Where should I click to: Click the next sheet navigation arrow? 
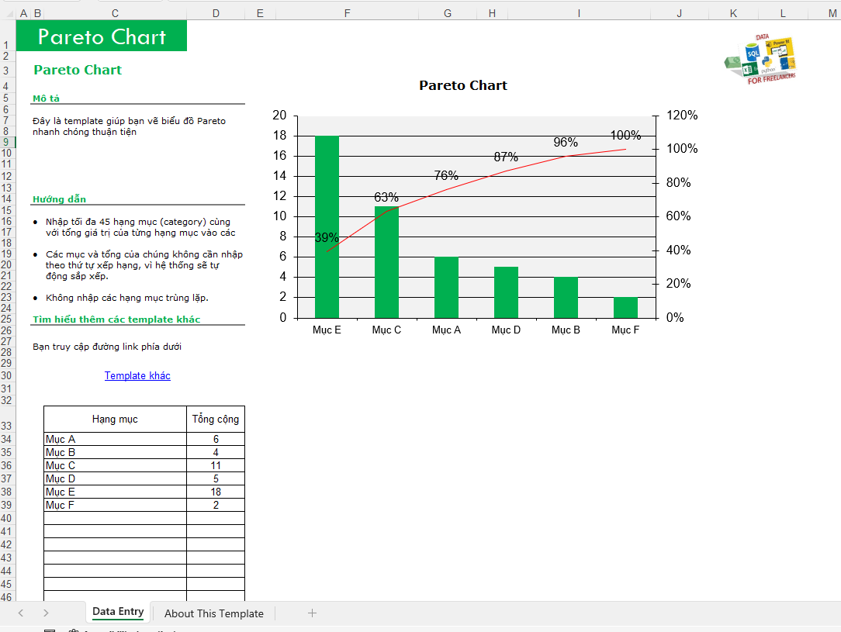[46, 613]
